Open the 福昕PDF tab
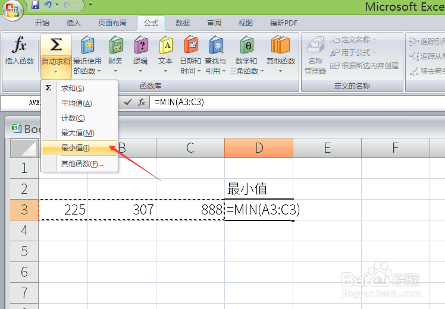 pyautogui.click(x=284, y=23)
